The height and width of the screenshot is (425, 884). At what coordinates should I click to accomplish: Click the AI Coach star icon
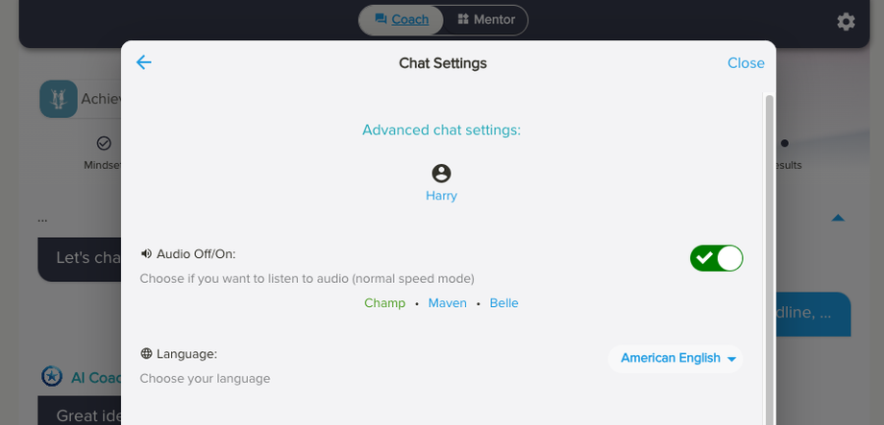coord(53,377)
